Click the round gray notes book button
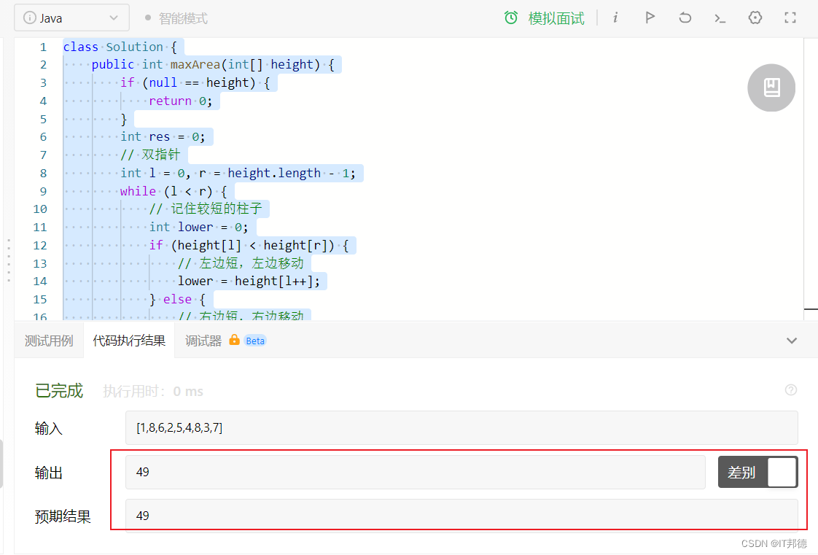 pyautogui.click(x=771, y=88)
